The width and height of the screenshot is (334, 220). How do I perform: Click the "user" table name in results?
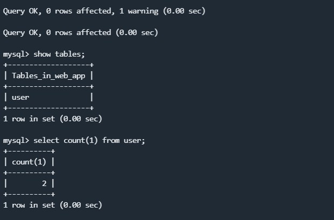pyautogui.click(x=20, y=97)
